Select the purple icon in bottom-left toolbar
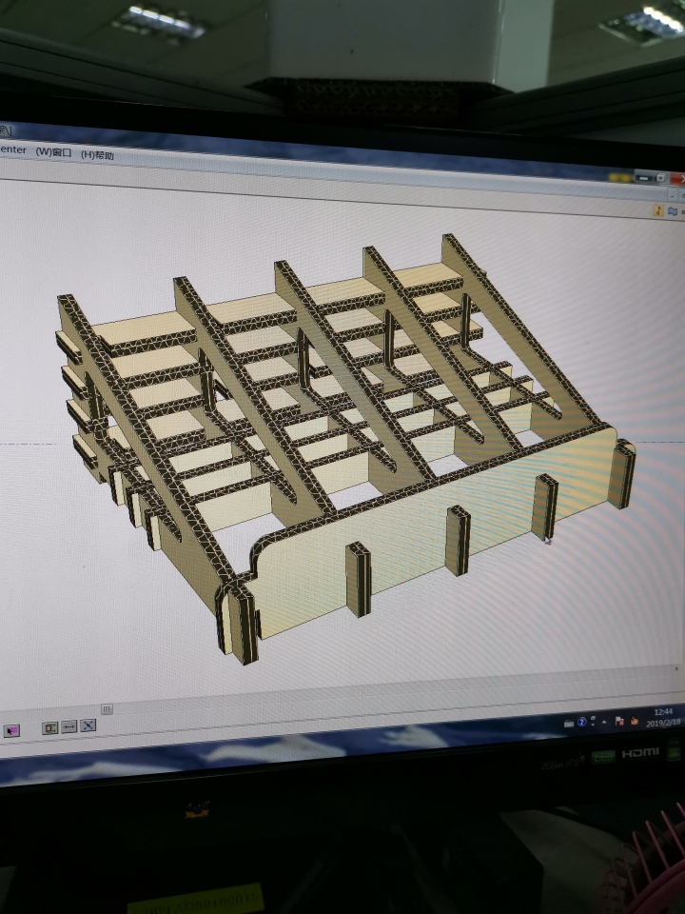The image size is (685, 914). click(x=12, y=730)
